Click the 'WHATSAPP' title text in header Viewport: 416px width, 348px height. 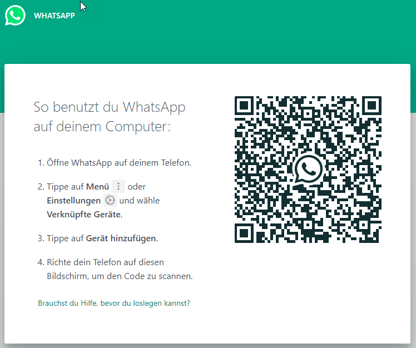(55, 16)
